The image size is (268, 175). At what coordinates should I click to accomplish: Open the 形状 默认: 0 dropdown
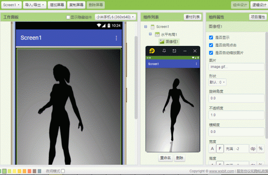click(x=217, y=82)
